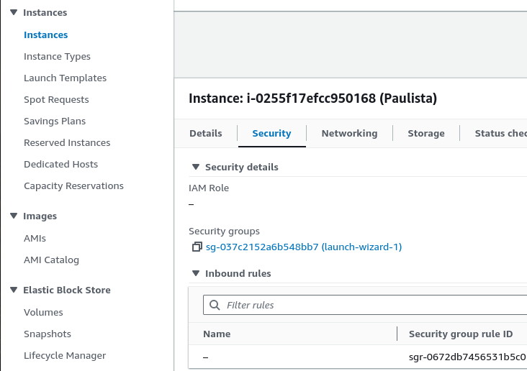This screenshot has width=527, height=371.
Task: Open AMIs in the sidebar
Action: coord(35,239)
